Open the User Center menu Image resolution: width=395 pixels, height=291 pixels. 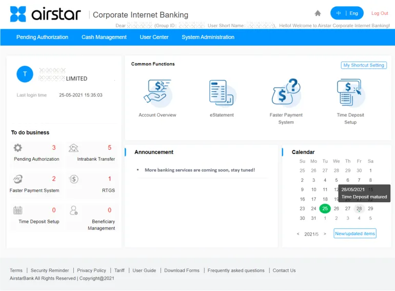pos(154,37)
